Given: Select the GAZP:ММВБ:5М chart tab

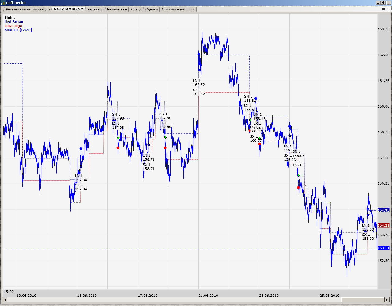Looking at the screenshot, I should pyautogui.click(x=69, y=9).
